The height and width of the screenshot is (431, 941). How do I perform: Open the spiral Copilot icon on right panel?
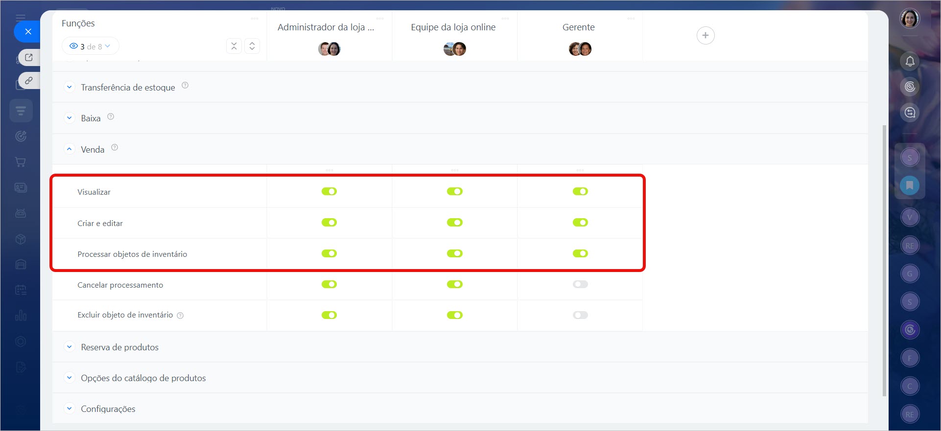910,87
